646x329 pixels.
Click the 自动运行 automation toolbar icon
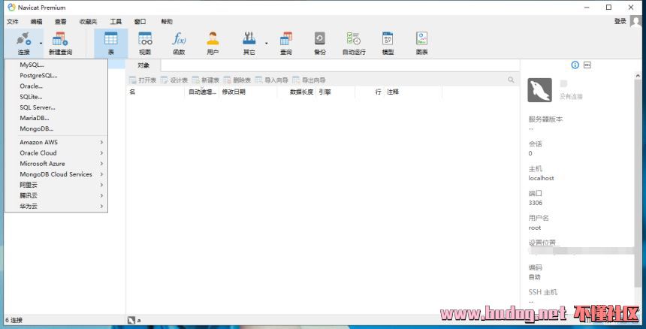(354, 39)
